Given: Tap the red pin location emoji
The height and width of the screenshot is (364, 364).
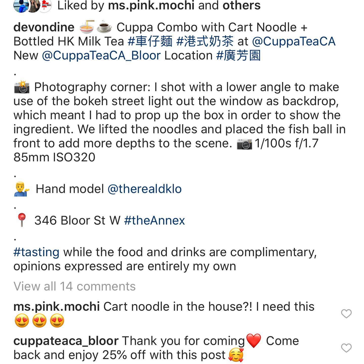Looking at the screenshot, I should (22, 220).
